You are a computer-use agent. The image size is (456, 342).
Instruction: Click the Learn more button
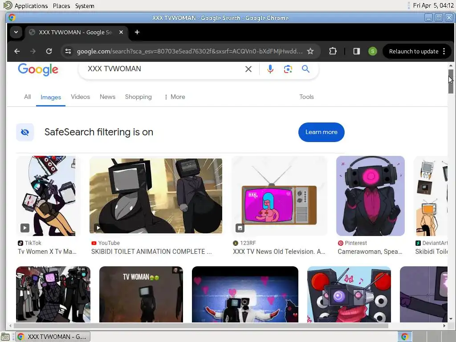[x=322, y=132]
